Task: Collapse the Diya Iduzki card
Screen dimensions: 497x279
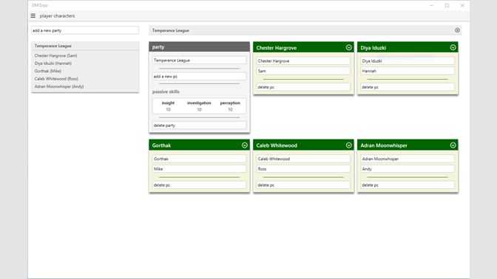Action: (453, 47)
